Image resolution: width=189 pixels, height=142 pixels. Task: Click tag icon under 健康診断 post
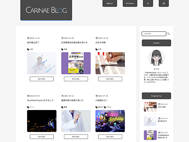click(62, 107)
